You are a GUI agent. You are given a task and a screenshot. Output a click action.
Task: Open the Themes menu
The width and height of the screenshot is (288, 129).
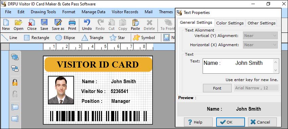166,12
